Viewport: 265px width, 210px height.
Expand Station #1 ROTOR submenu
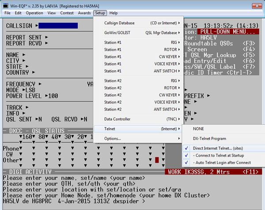pyautogui.click(x=138, y=50)
